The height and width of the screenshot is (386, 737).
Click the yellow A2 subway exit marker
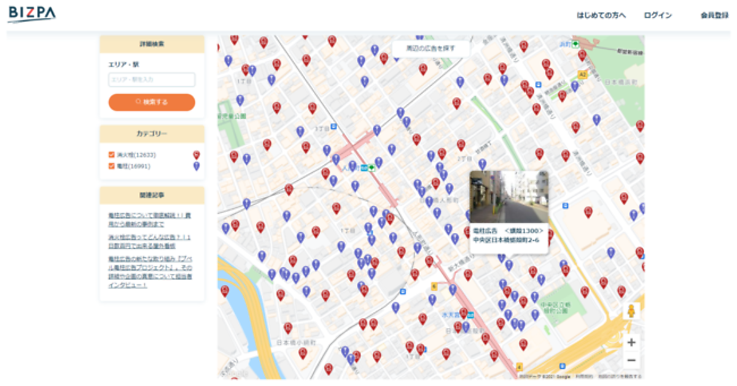click(582, 75)
